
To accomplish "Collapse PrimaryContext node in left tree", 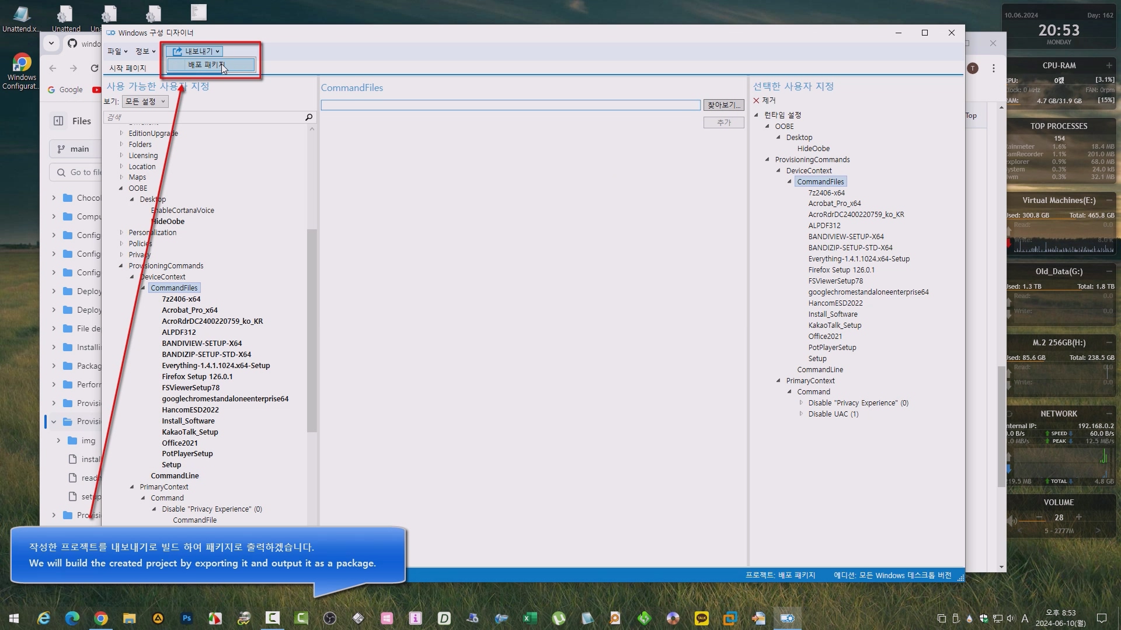I will 133,487.
